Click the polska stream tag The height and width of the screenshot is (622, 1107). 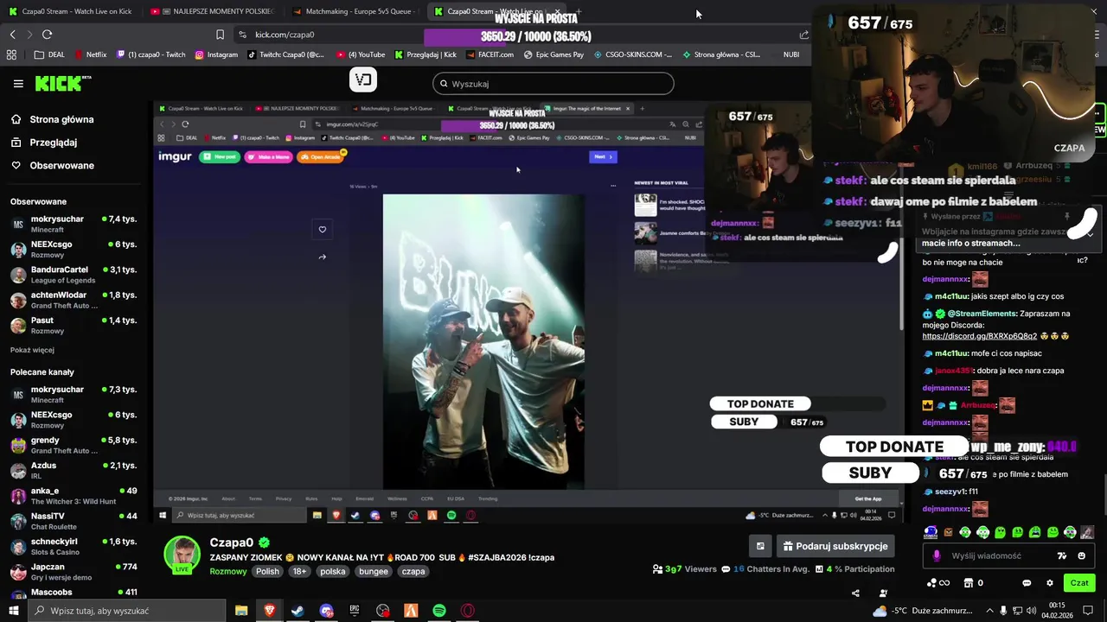[x=332, y=571]
